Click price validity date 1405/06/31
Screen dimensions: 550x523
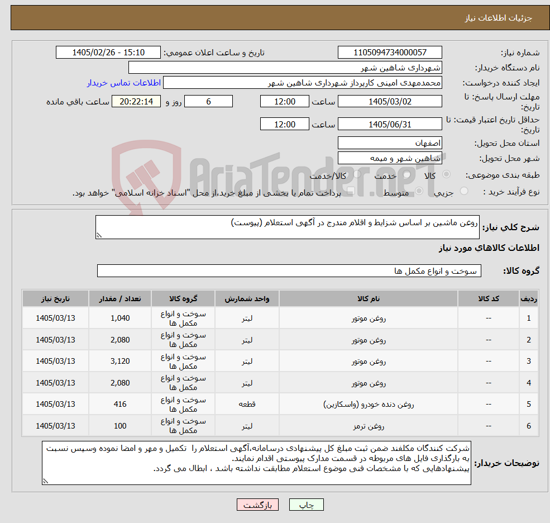pyautogui.click(x=390, y=124)
